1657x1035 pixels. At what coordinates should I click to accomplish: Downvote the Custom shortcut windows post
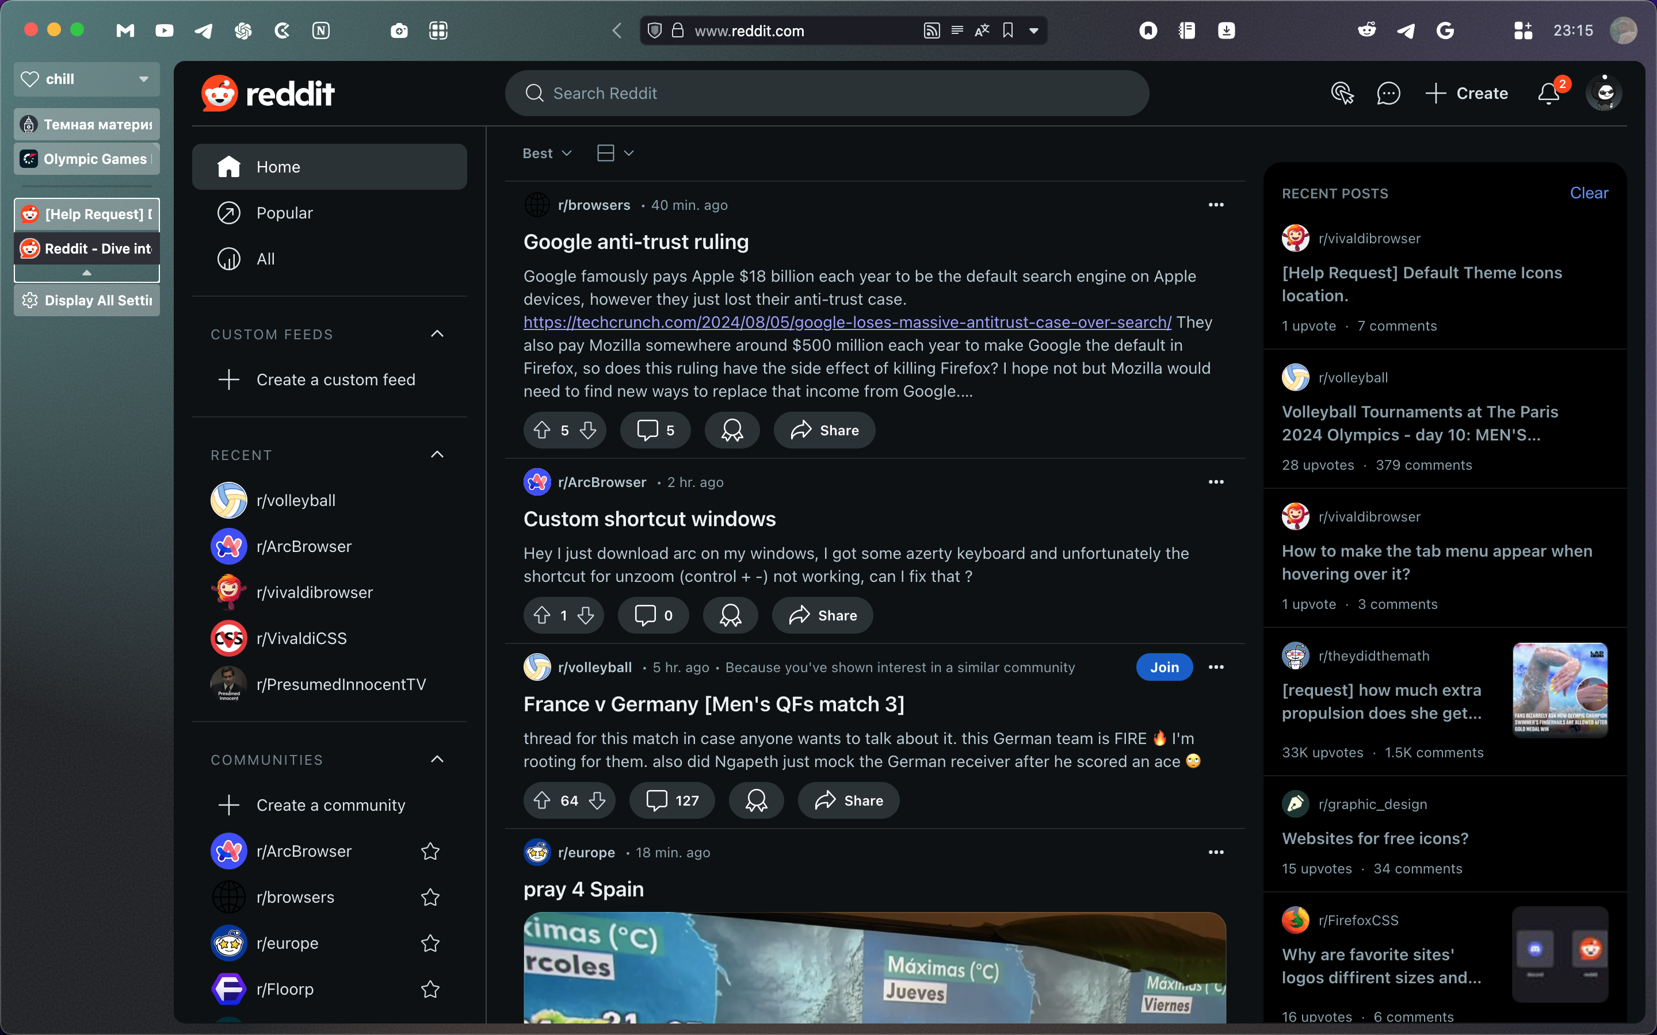[586, 615]
